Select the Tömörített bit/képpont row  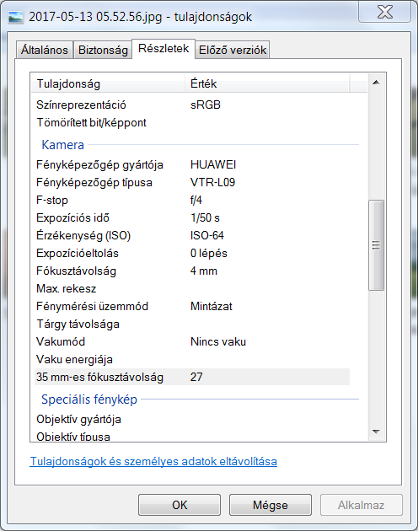pyautogui.click(x=192, y=122)
